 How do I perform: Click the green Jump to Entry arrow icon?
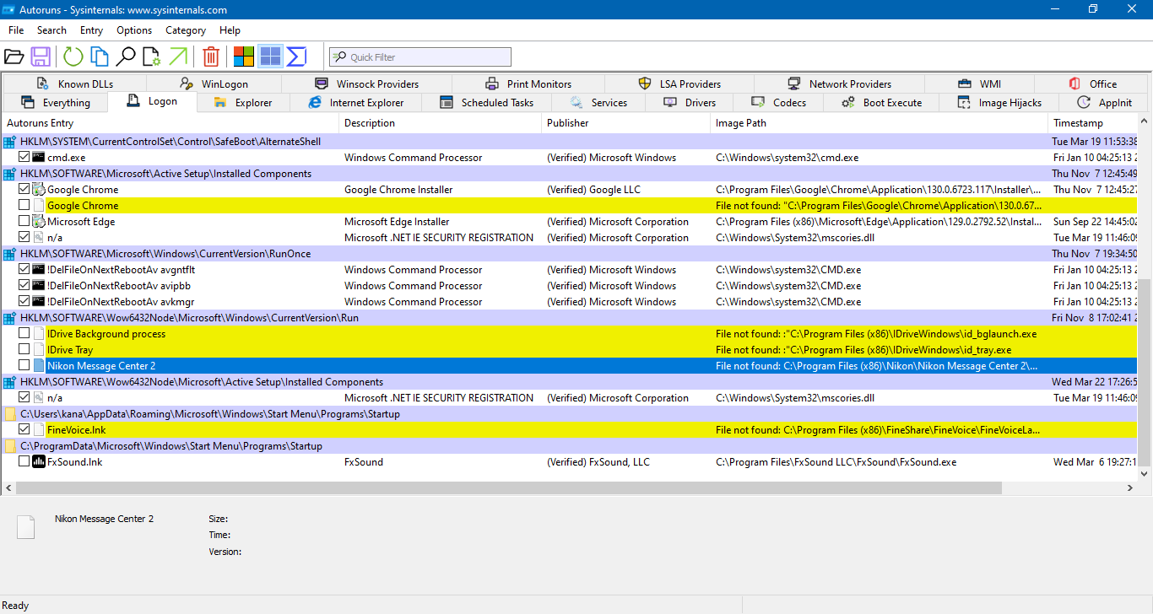177,57
